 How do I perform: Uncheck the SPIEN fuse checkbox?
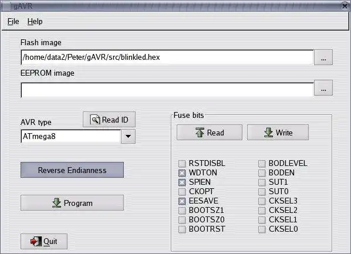[x=182, y=182]
